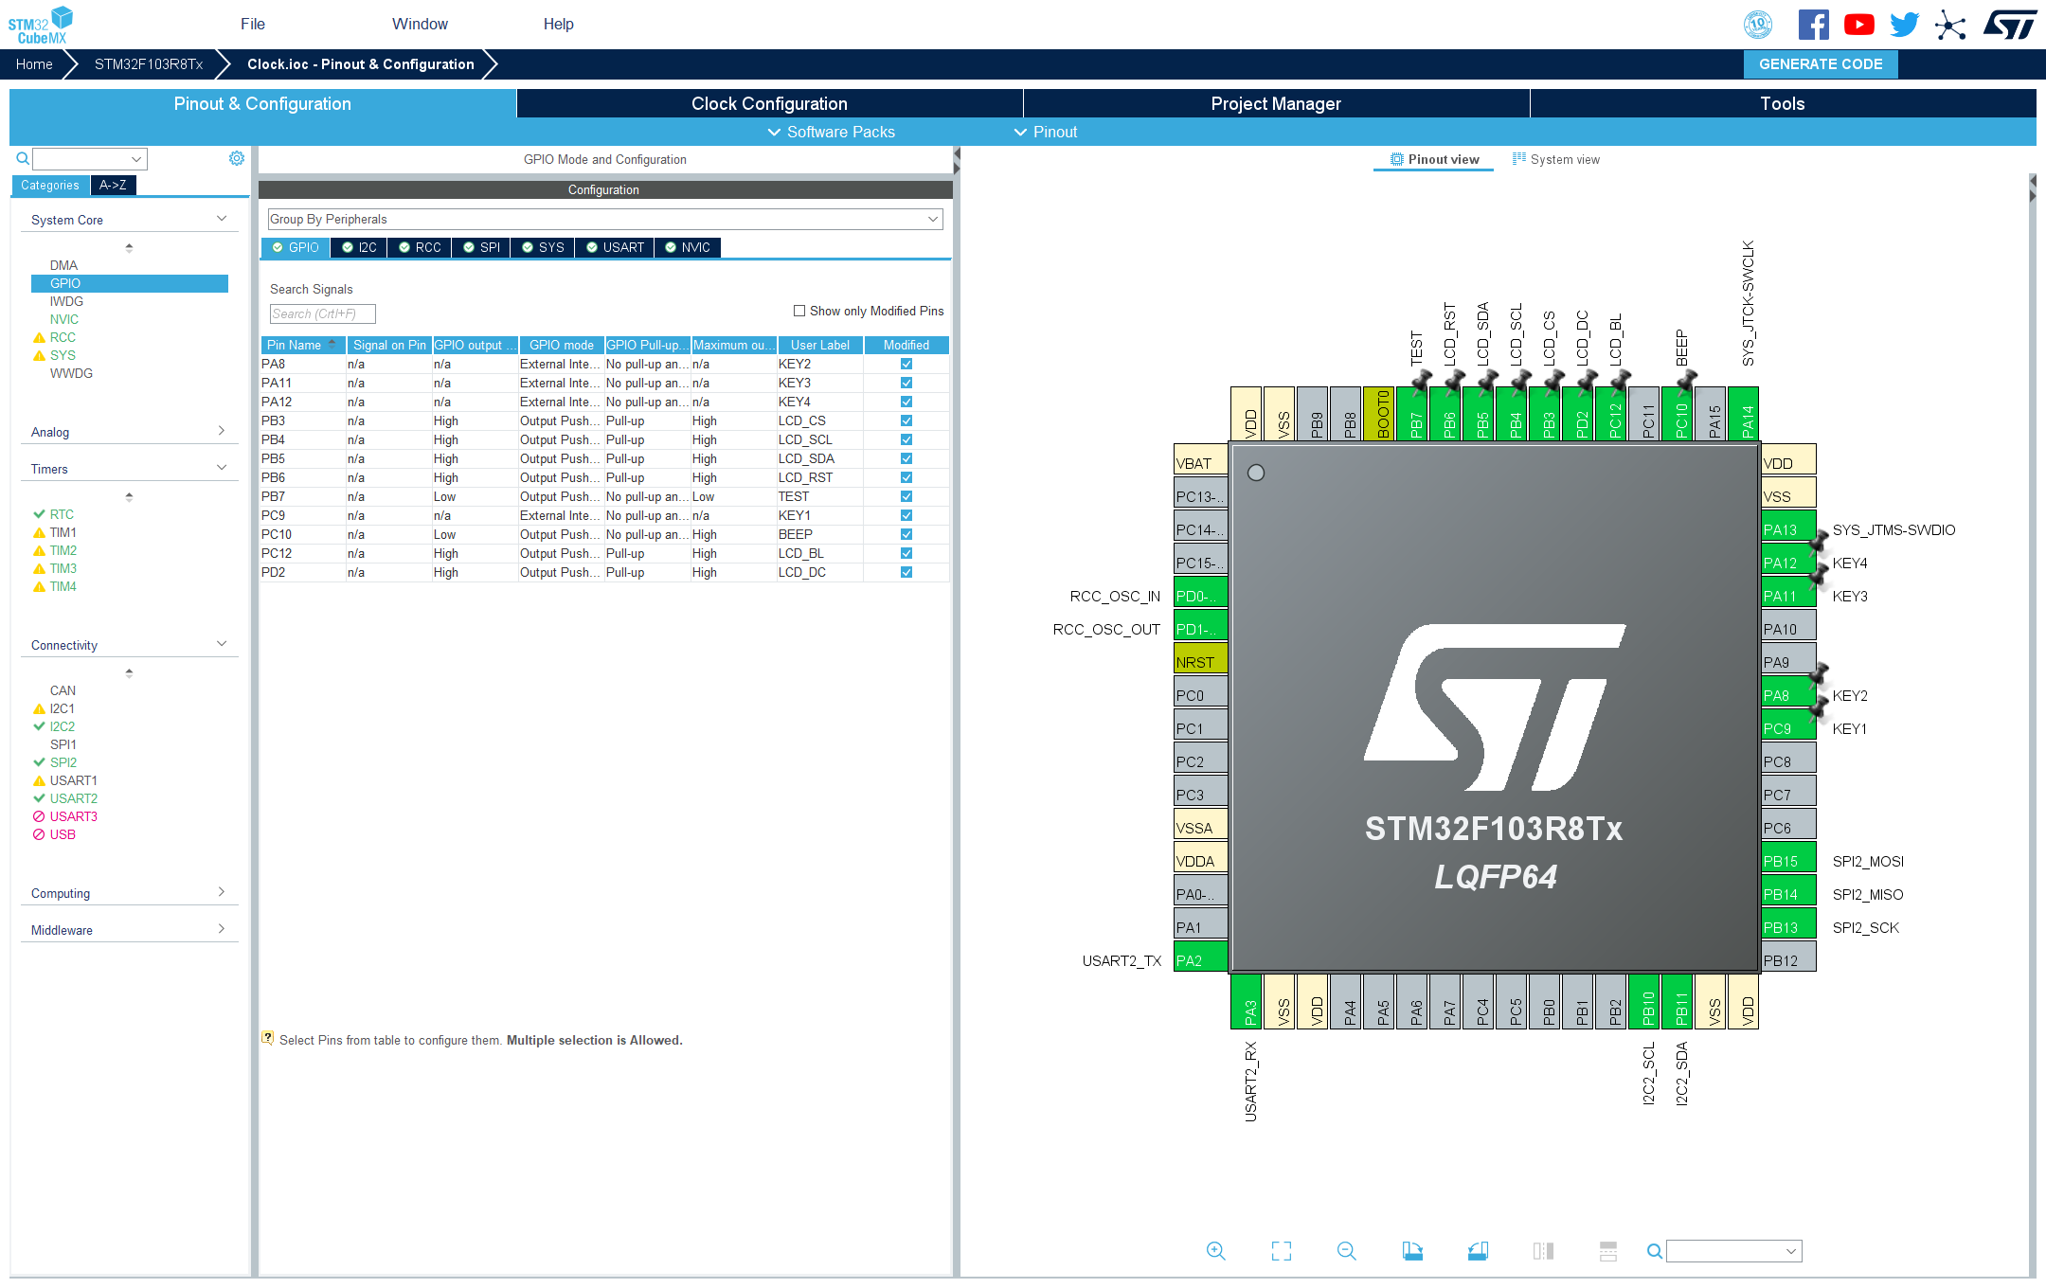Switch to System view tab
This screenshot has width=2046, height=1288.
click(1556, 159)
